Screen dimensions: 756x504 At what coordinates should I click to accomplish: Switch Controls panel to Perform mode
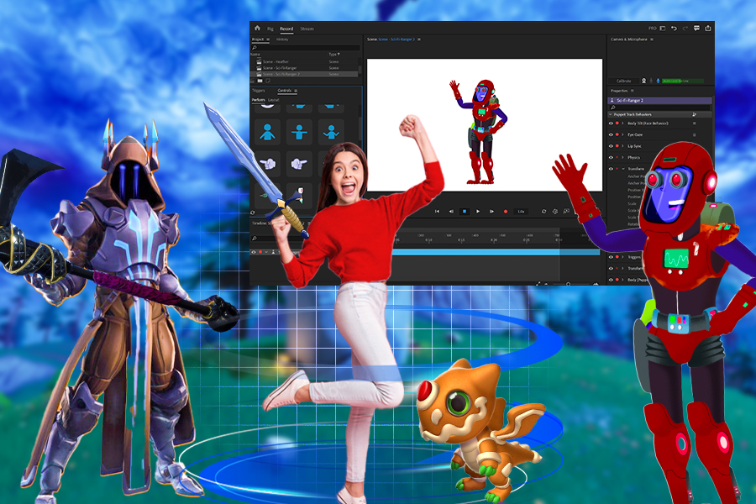(x=259, y=100)
